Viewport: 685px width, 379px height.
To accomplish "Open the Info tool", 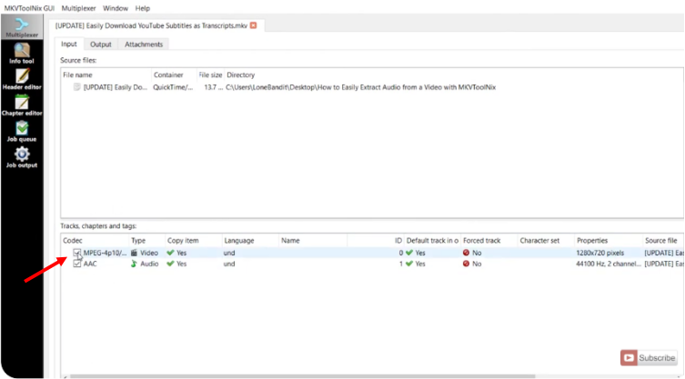I will (x=22, y=55).
